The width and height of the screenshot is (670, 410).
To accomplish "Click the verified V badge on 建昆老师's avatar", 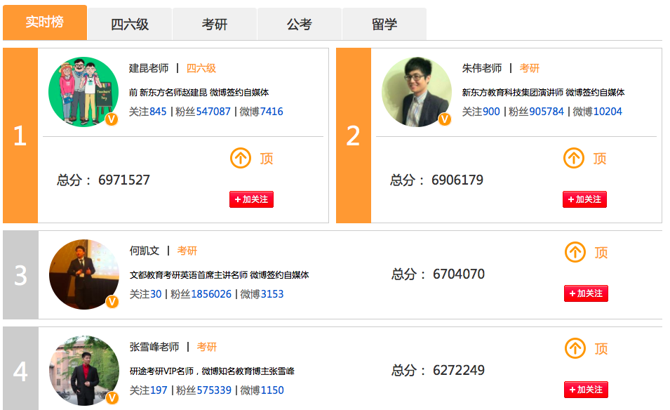I will [112, 119].
